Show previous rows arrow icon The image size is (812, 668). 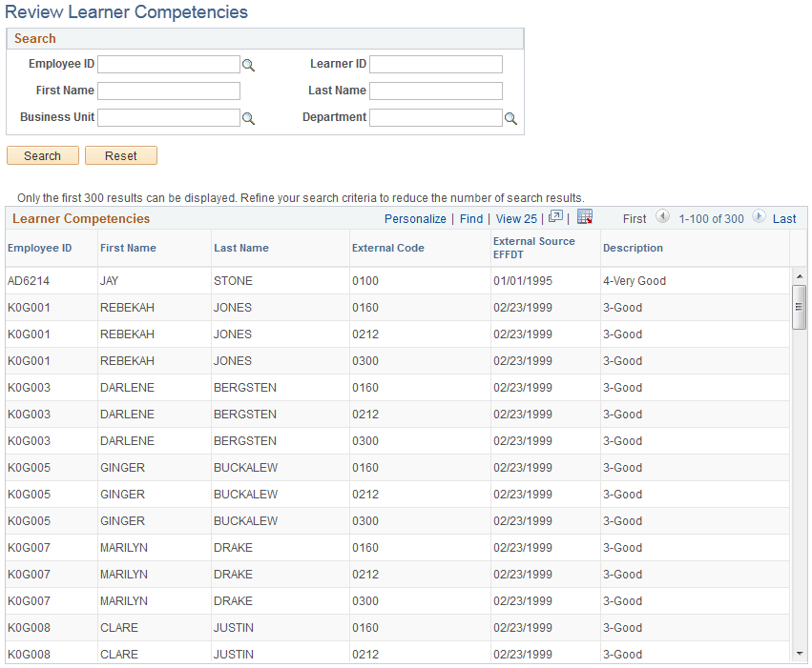(x=662, y=216)
